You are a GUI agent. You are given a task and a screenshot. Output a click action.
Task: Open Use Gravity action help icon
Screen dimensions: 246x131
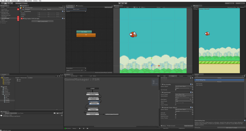point(191,84)
